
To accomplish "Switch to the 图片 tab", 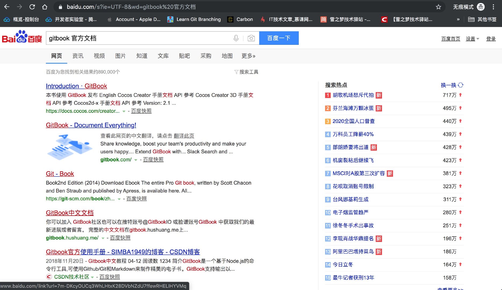I will click(120, 56).
